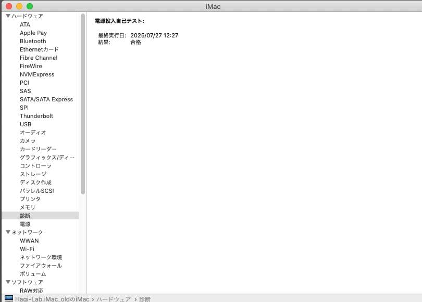This screenshot has width=422, height=302.
Task: Select ATA in the hardware list
Action: (x=24, y=24)
